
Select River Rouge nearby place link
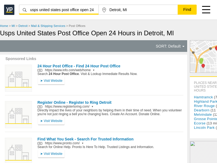[204, 106]
